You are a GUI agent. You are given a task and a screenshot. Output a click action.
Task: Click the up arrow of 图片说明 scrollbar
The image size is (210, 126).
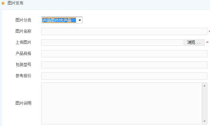tap(204, 86)
